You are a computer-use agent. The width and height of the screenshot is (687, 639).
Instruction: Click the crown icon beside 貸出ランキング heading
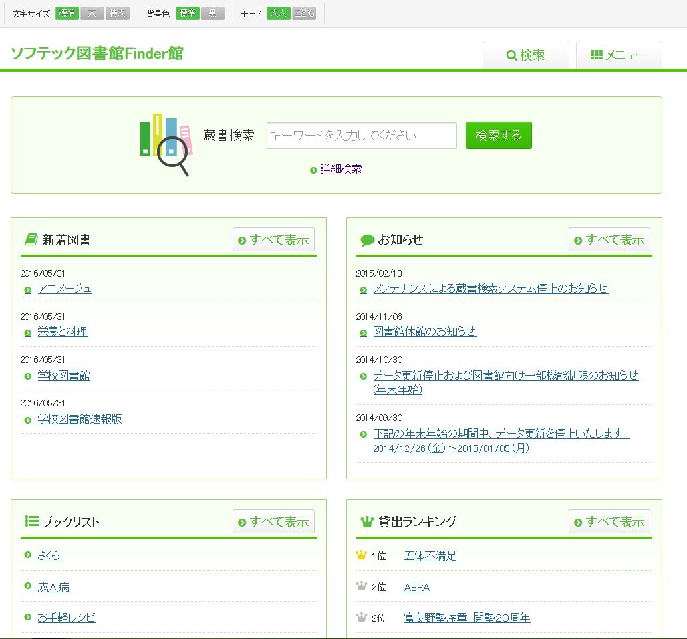click(366, 521)
